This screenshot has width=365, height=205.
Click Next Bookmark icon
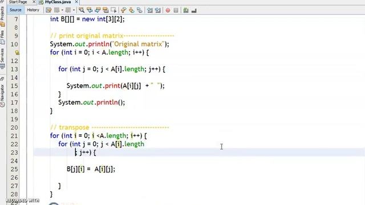tap(132, 10)
